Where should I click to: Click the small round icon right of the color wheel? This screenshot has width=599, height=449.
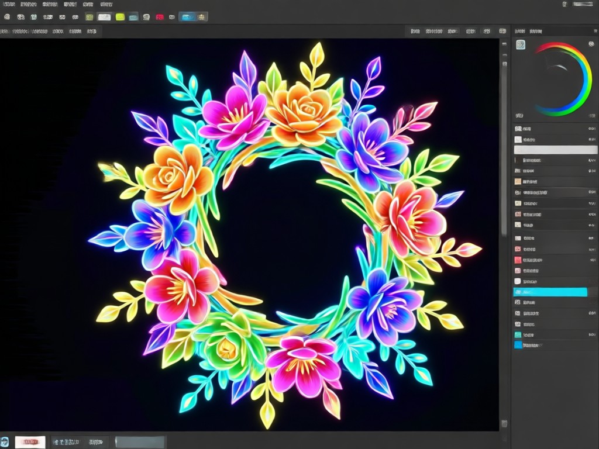tap(591, 44)
